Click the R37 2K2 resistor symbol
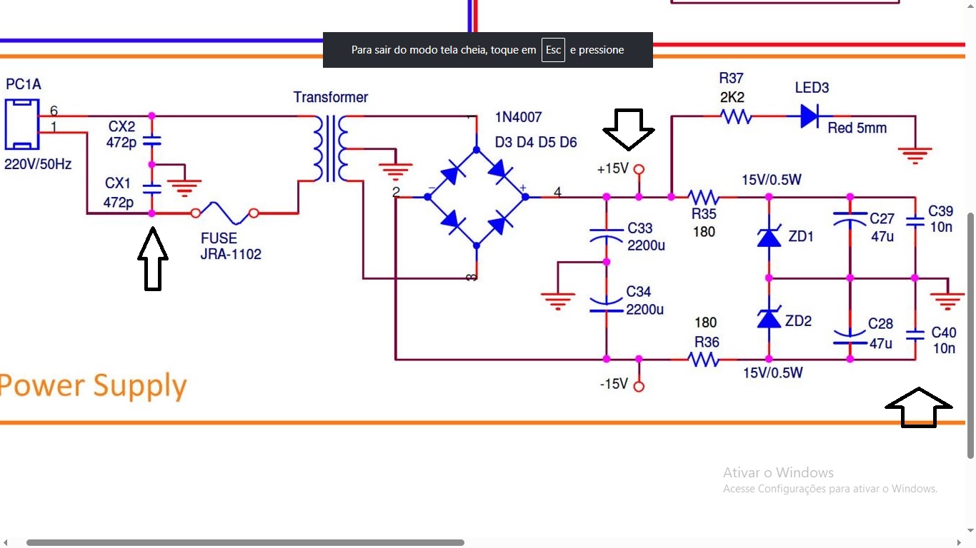The height and width of the screenshot is (548, 976). point(735,116)
